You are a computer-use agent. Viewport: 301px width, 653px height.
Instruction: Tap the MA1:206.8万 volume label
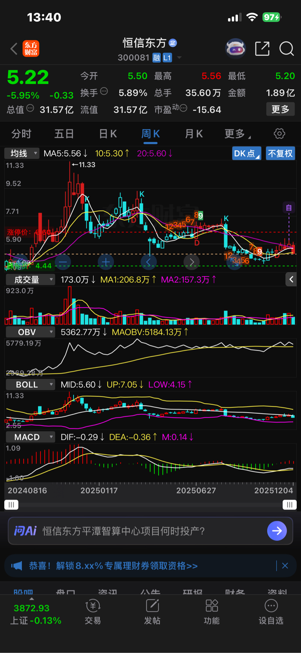tap(128, 279)
